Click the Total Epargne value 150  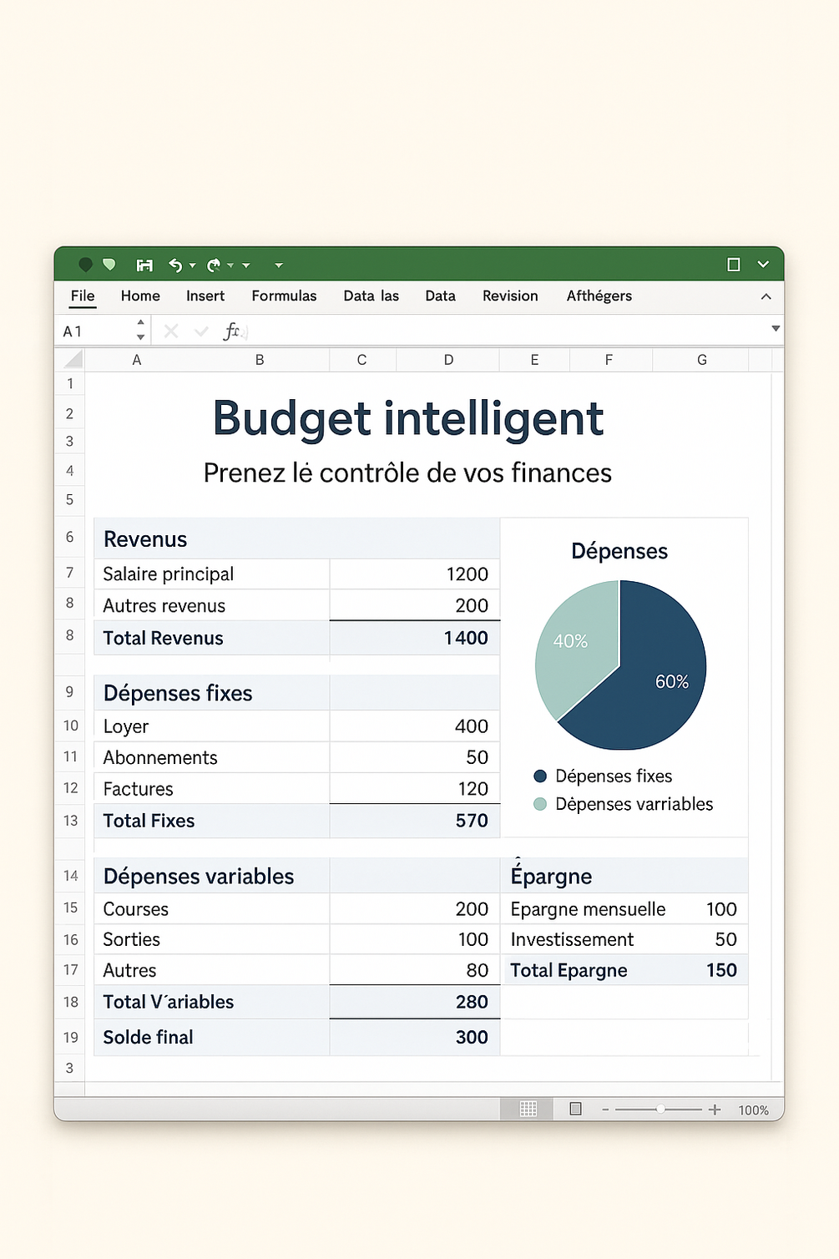tap(721, 970)
